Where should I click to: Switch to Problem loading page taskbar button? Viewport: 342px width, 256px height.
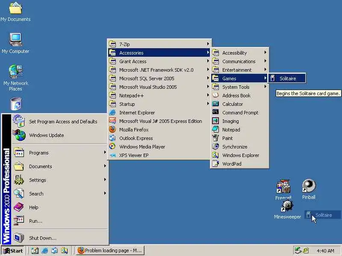click(x=110, y=251)
